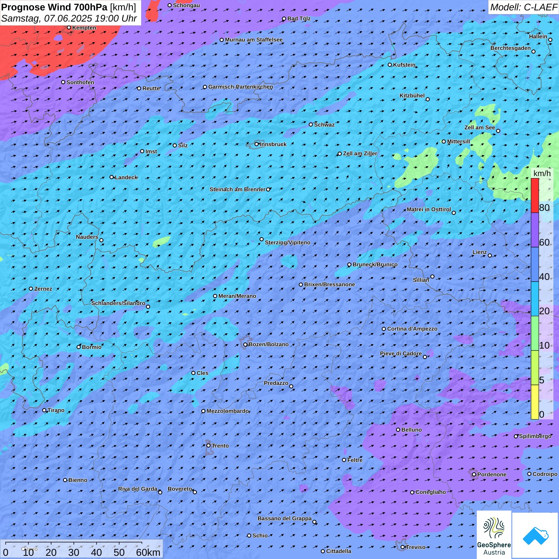The height and width of the screenshot is (559, 559).
Task: Click the Kempten city label
Action: pyautogui.click(x=84, y=28)
